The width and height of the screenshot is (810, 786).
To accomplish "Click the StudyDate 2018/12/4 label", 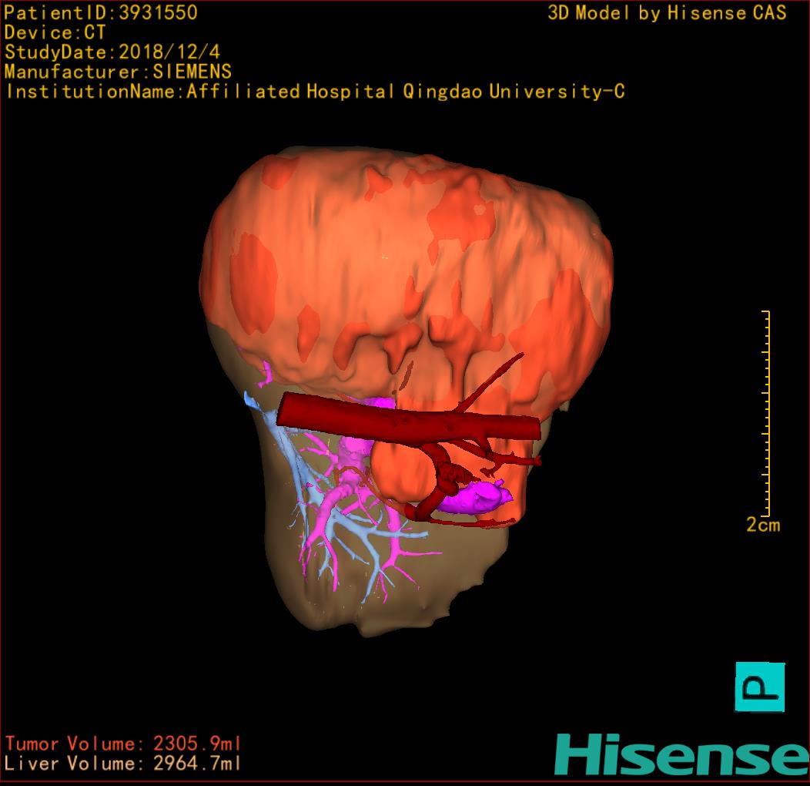I will [x=112, y=53].
